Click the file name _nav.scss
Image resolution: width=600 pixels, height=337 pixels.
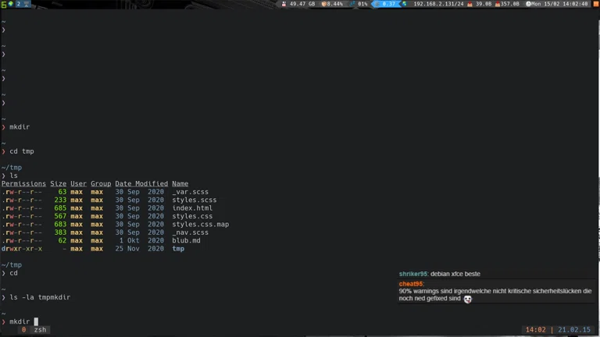(190, 232)
